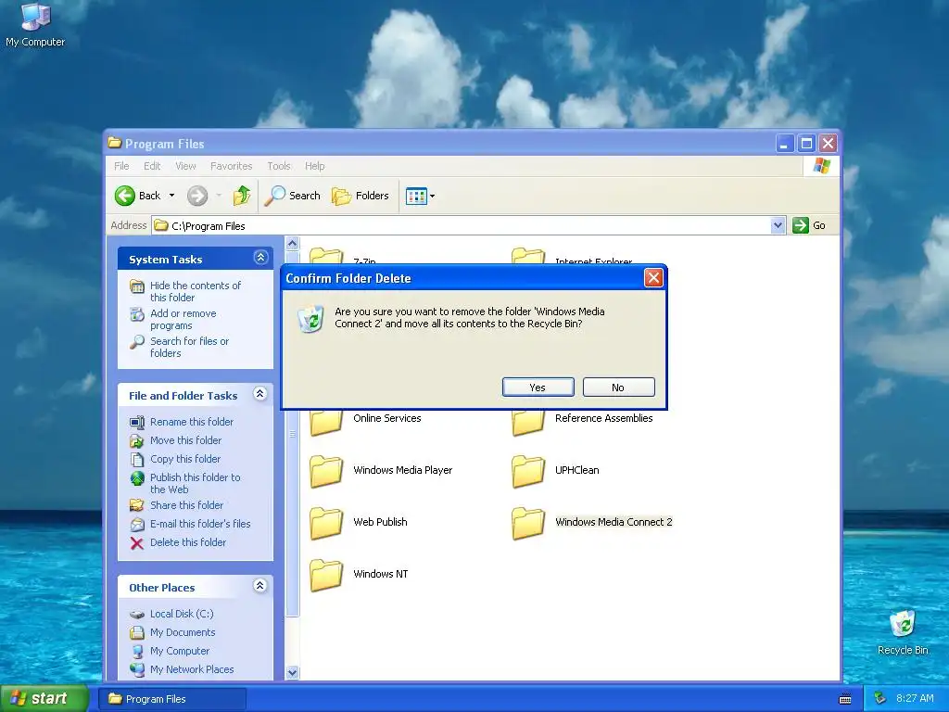
Task: Minimize the Program Files window
Action: pyautogui.click(x=784, y=144)
